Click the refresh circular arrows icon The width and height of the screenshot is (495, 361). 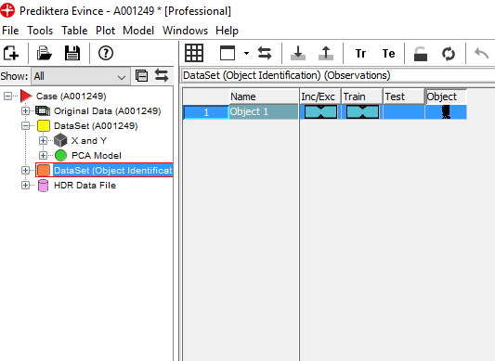(449, 53)
